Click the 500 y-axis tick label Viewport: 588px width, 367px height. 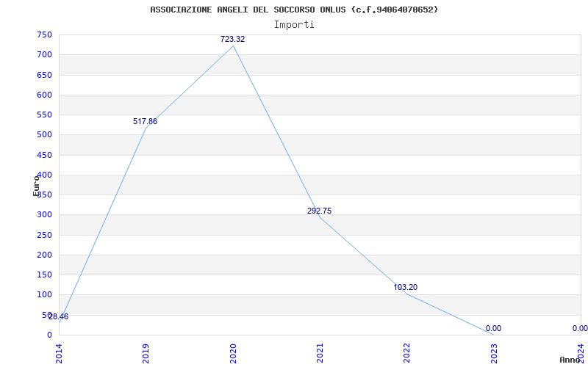point(44,135)
